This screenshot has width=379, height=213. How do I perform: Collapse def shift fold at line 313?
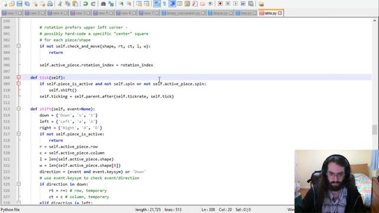tap(18, 109)
